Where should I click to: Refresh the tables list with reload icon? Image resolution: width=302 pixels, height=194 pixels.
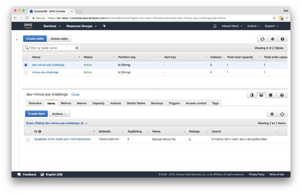point(262,39)
